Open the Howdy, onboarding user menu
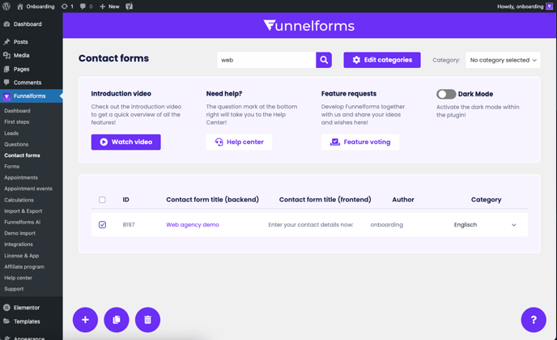This screenshot has width=557, height=340. click(x=525, y=6)
